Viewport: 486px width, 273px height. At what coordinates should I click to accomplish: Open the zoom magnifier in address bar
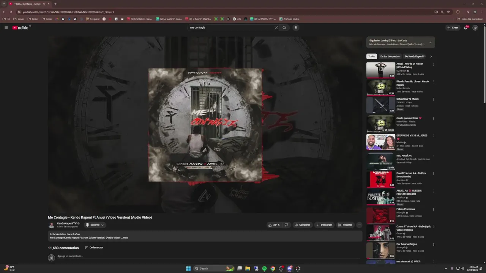(x=442, y=12)
